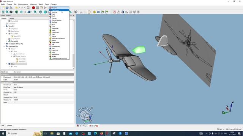Image resolution: width=243 pixels, height=136 pixels.
Task: Open the Правка menu
Action: tap(9, 4)
